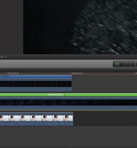
Task: Click the 00:00:08:00 mark on the timeline ruler
Action: pyautogui.click(x=13, y=73)
